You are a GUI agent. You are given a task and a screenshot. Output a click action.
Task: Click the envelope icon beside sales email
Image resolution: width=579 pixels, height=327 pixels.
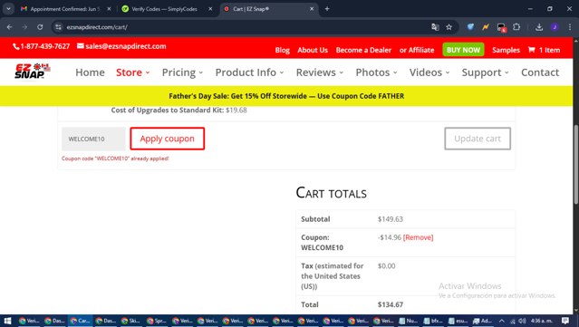point(80,46)
